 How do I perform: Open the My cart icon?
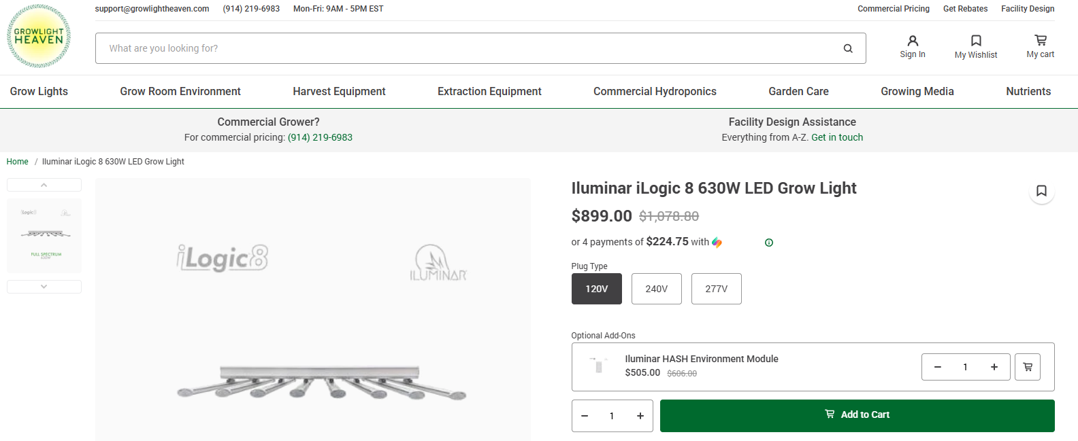click(x=1040, y=41)
